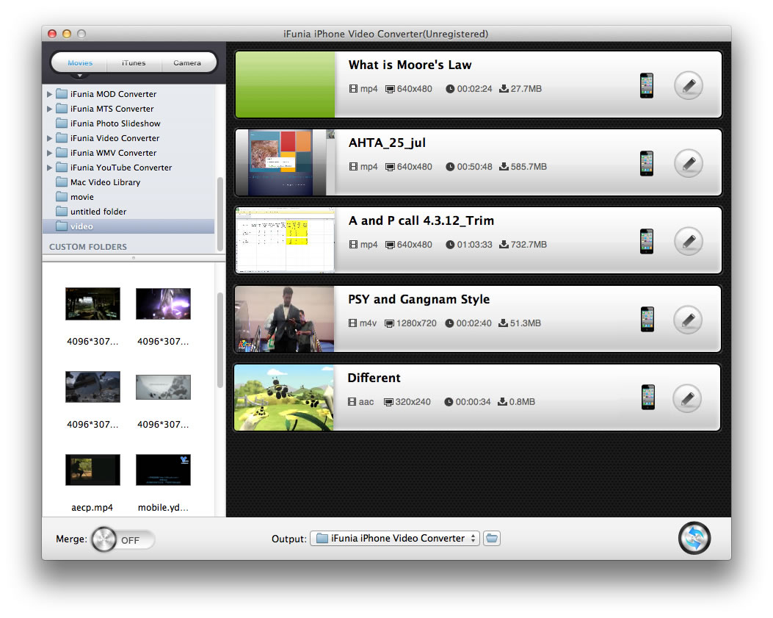The image size is (773, 618).
Task: Open the Output destination dropdown
Action: [x=394, y=538]
